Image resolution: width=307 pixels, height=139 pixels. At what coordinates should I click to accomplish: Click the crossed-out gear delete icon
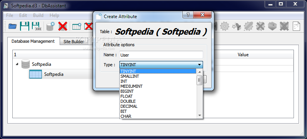click(260, 26)
